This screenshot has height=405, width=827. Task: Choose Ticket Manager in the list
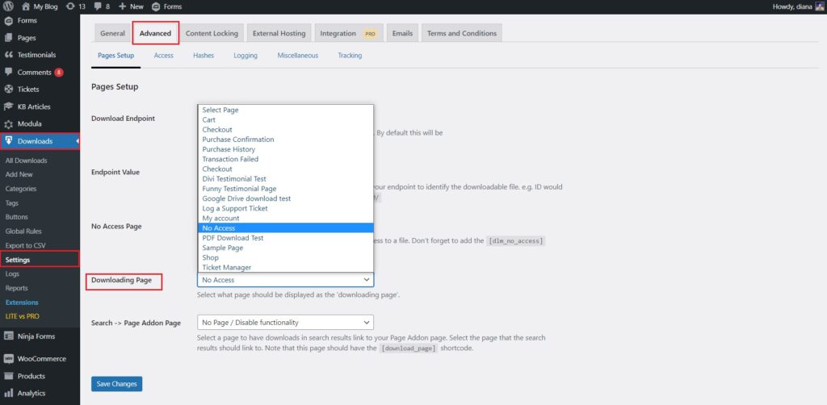coord(285,268)
